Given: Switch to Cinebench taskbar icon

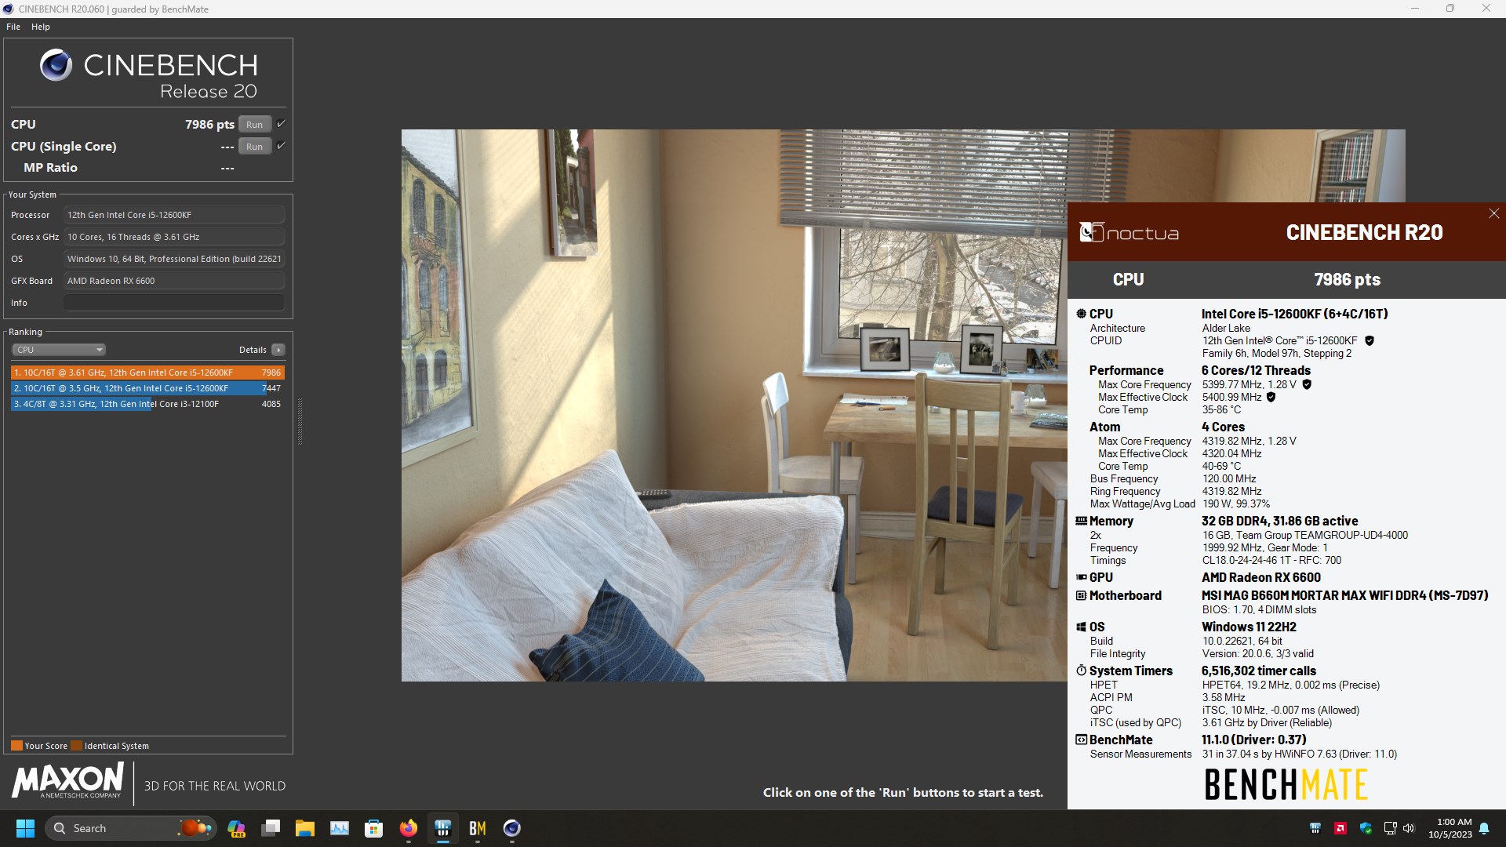Looking at the screenshot, I should pyautogui.click(x=512, y=828).
